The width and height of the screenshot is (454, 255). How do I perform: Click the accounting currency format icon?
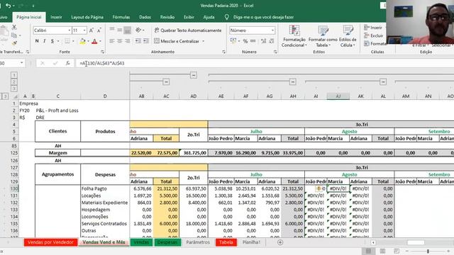tap(233, 41)
